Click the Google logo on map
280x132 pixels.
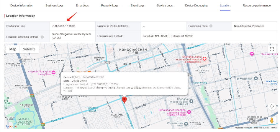(x=12, y=126)
